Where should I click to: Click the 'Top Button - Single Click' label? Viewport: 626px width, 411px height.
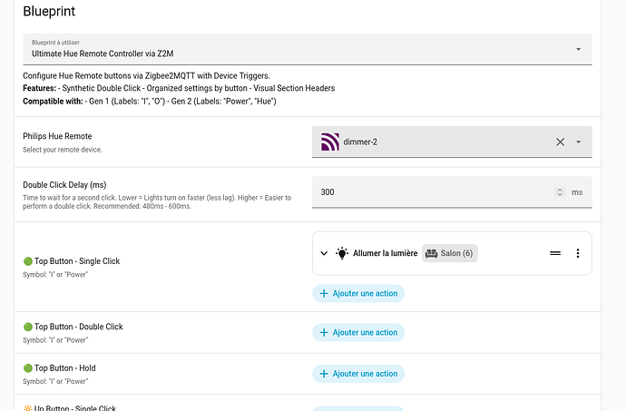click(72, 261)
